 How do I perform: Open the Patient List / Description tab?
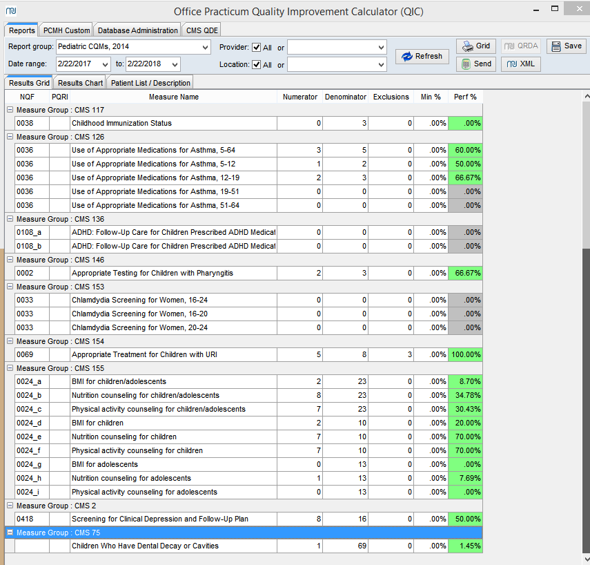point(150,83)
